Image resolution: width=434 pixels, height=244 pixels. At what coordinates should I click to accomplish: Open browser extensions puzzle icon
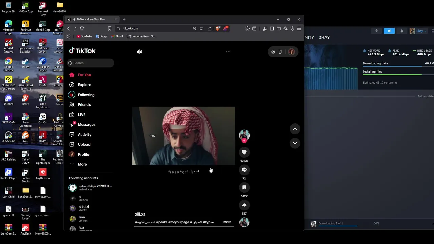click(248, 28)
